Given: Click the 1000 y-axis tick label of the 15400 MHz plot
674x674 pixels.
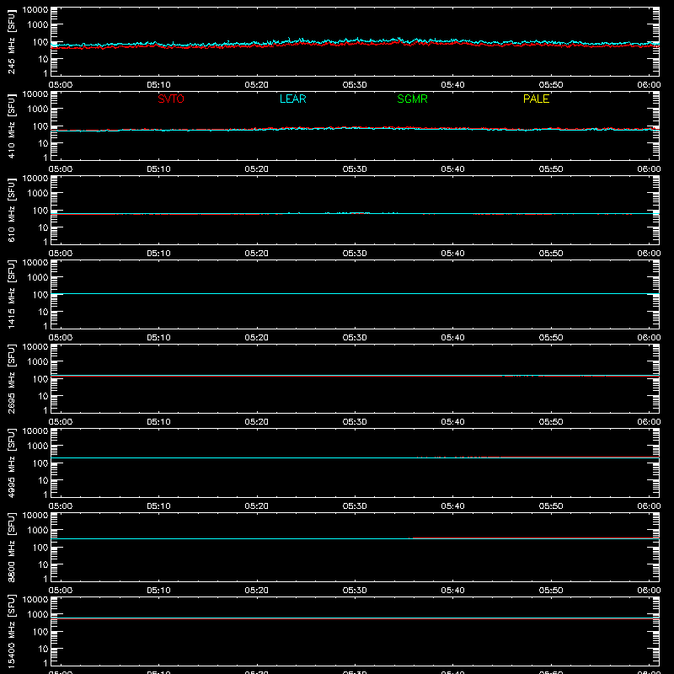Looking at the screenshot, I should (x=38, y=615).
